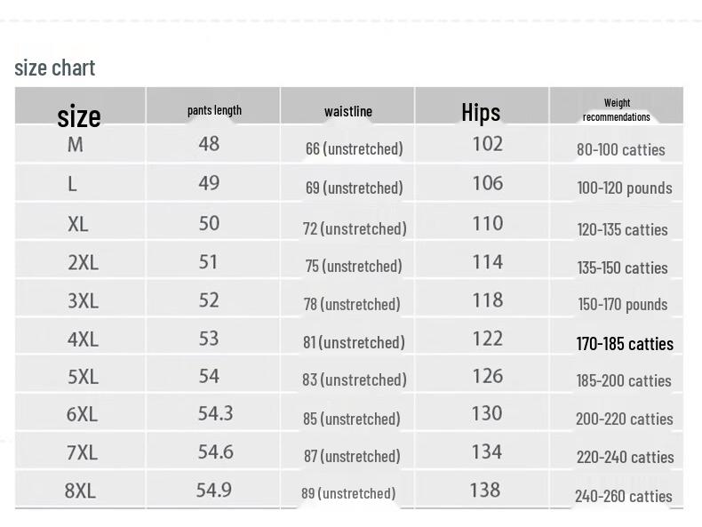Screen dimensions: 702x527
Task: Click the 8XL size cell
Action: tap(81, 490)
